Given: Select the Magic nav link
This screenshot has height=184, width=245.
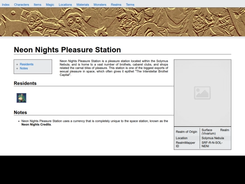Looking at the screenshot, I should (x=50, y=5).
